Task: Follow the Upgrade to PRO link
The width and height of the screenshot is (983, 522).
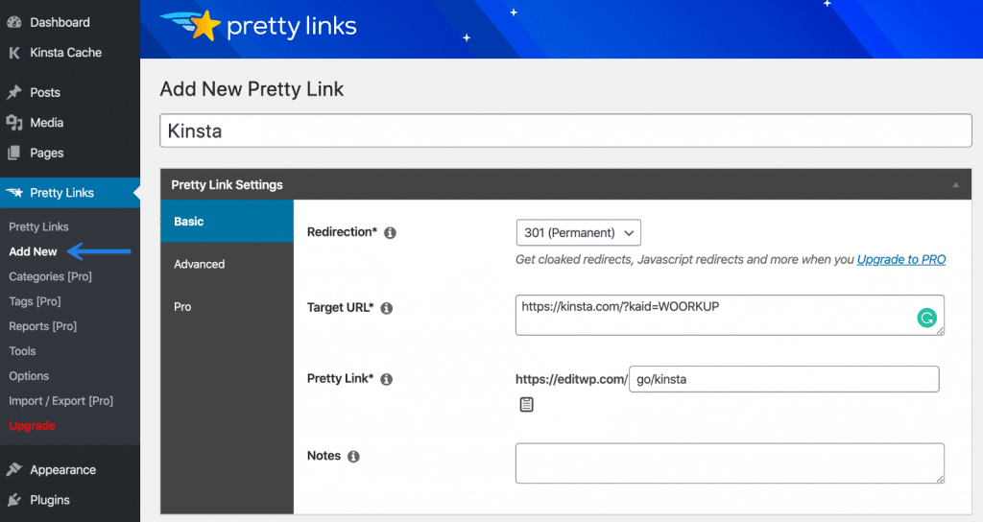Action: point(900,259)
